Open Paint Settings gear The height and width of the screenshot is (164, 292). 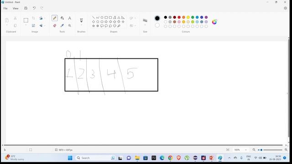pyautogui.click(x=286, y=8)
